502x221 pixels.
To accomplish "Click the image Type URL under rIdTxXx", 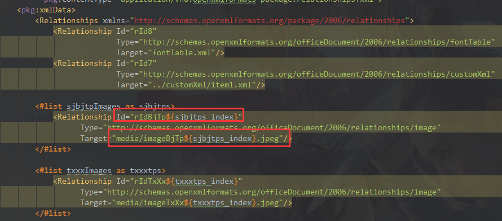I will (271, 192).
